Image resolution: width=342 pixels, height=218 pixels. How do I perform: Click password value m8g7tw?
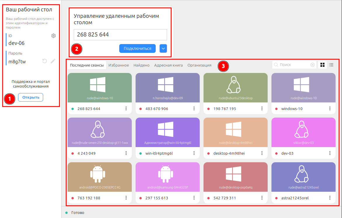pyautogui.click(x=17, y=62)
